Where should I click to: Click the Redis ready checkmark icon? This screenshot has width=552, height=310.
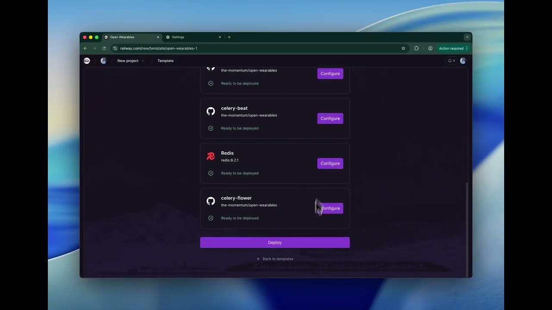click(210, 173)
